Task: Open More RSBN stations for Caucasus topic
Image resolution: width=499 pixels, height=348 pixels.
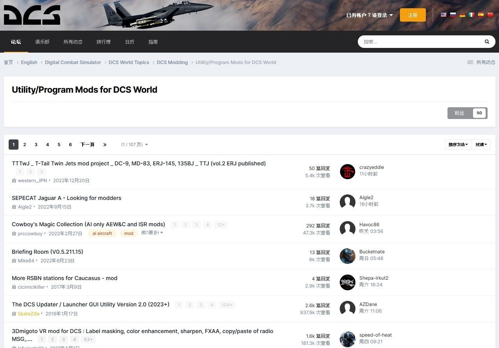Action: tap(64, 278)
